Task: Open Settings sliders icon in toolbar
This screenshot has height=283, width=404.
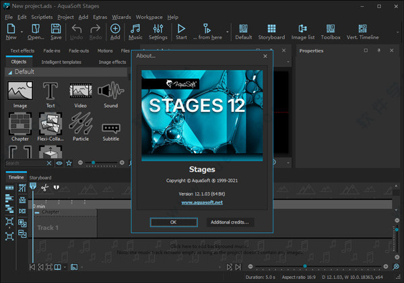Action: pyautogui.click(x=158, y=28)
